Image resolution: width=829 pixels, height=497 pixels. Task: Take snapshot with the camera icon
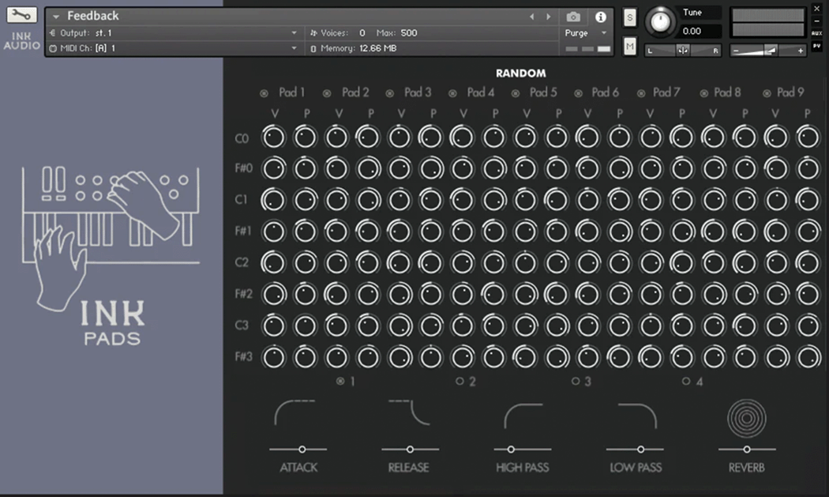pyautogui.click(x=573, y=17)
